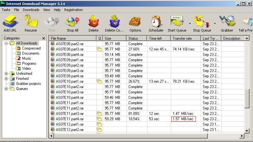Click the Delete toolbar icon
Screen dimensions: 253x142
pyautogui.click(x=93, y=22)
